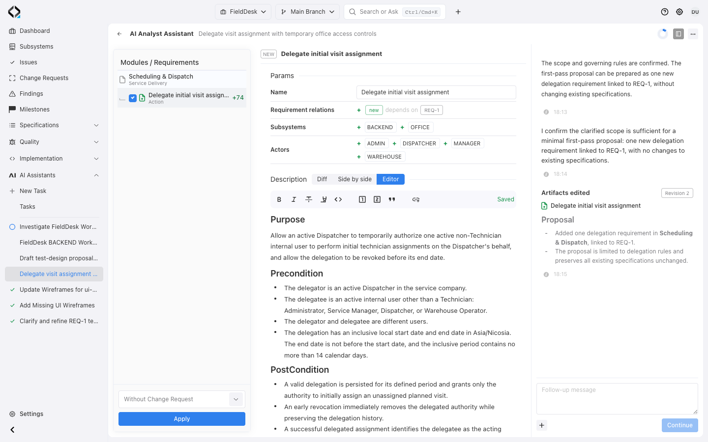Open the settings gear icon in top bar

click(x=679, y=12)
